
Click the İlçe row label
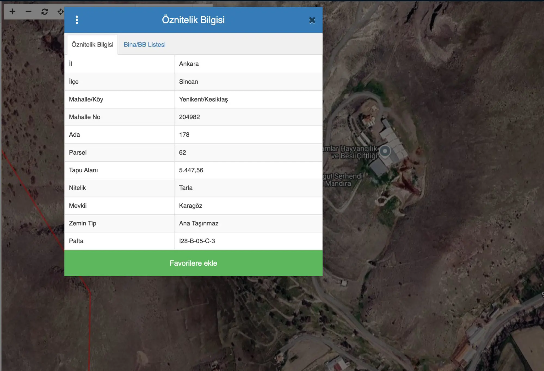click(x=74, y=82)
